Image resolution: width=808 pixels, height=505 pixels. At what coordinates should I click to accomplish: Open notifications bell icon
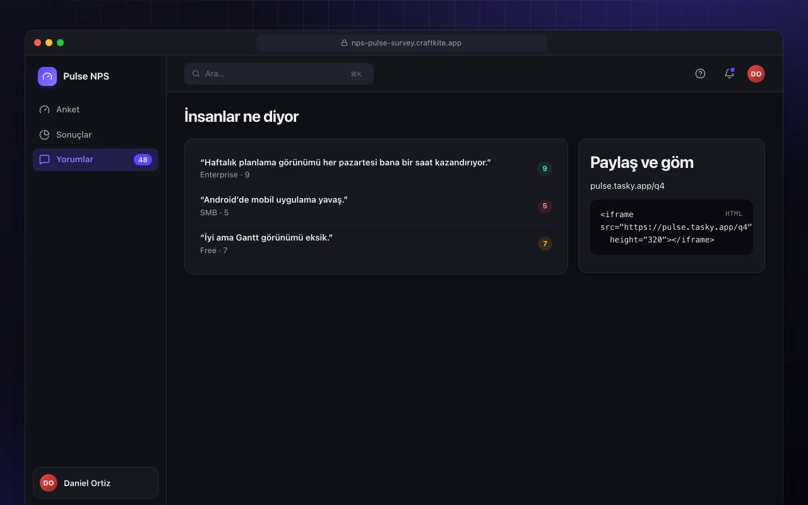click(729, 74)
